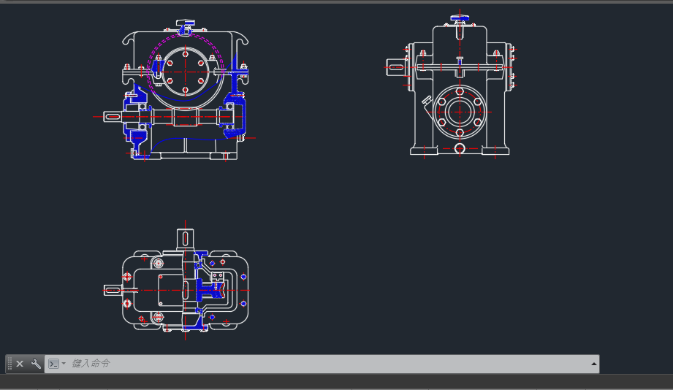The image size is (673, 390).
Task: Expand command history with the up arrow
Action: (594, 364)
